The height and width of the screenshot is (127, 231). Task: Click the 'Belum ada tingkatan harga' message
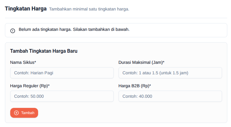coord(74,30)
